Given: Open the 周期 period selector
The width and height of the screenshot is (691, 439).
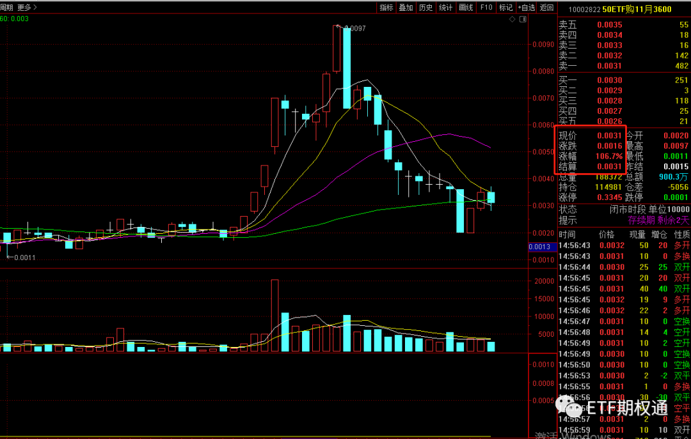Looking at the screenshot, I should click(6, 7).
